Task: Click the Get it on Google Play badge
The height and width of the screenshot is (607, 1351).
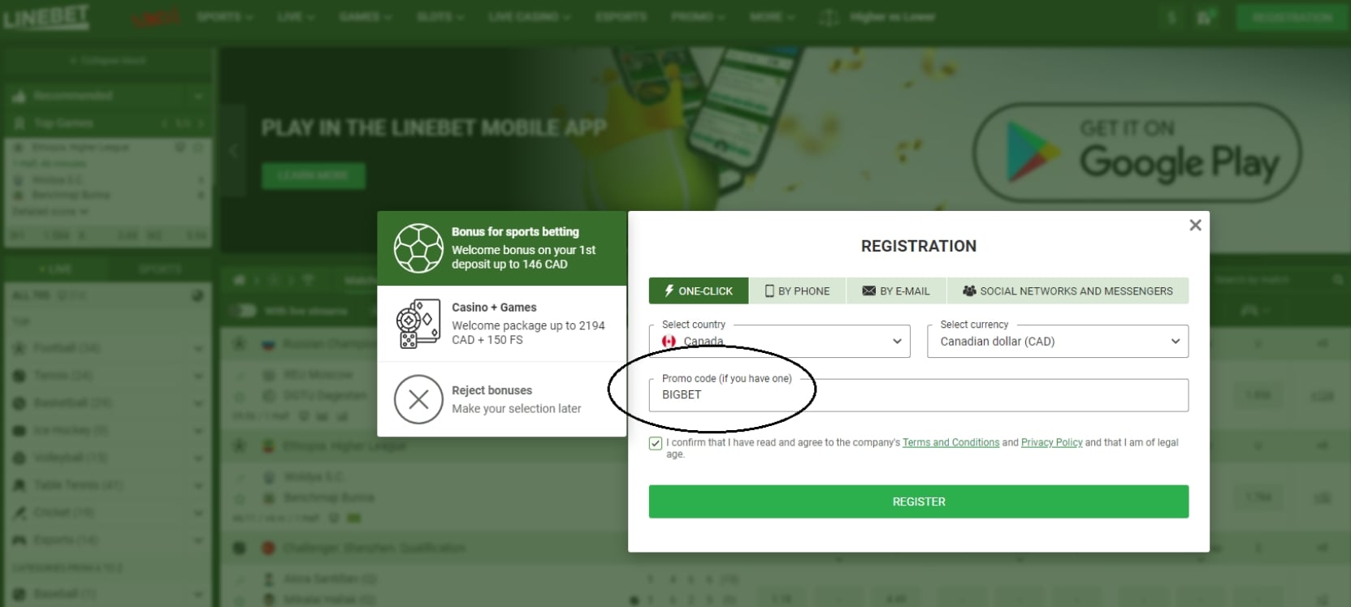Action: [x=1137, y=152]
